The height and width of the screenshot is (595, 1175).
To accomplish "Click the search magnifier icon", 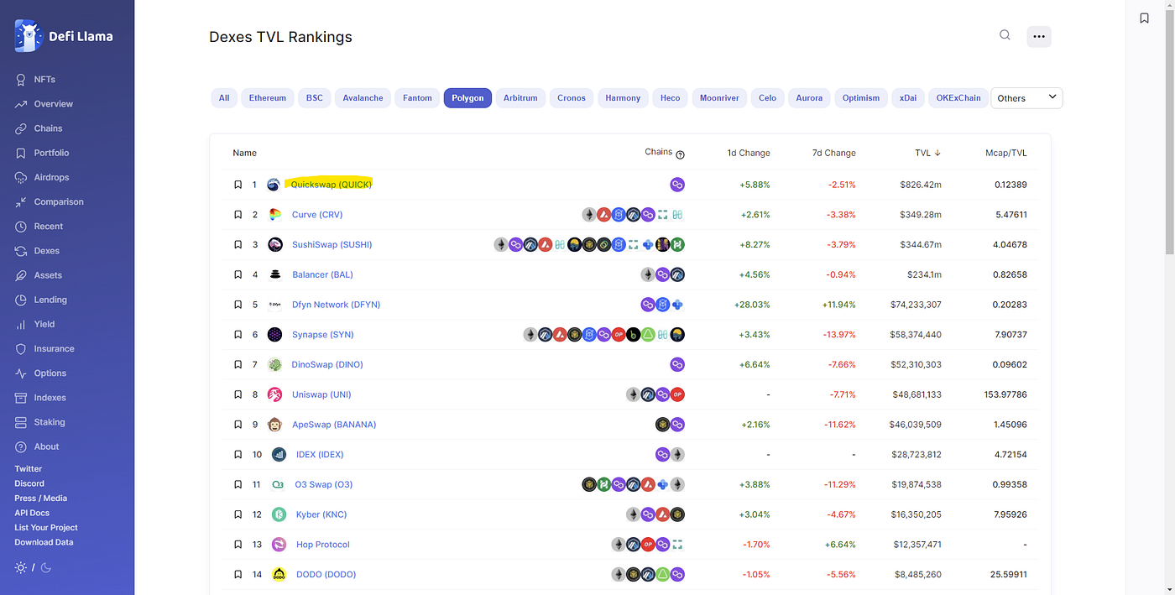I will pyautogui.click(x=1005, y=35).
